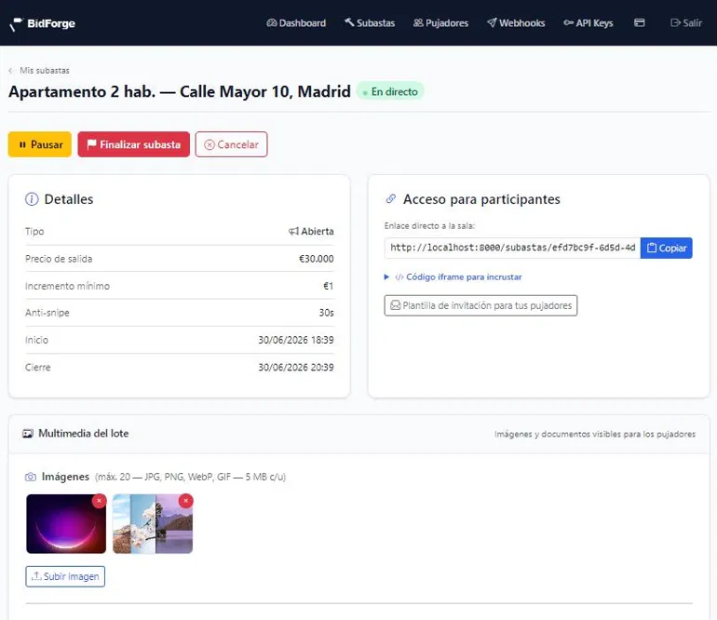
Task: Click the Anti-snipe 30s value
Action: point(327,313)
